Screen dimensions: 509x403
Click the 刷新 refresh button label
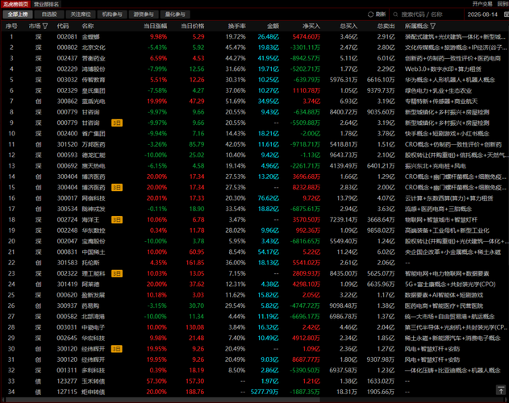pos(381,15)
